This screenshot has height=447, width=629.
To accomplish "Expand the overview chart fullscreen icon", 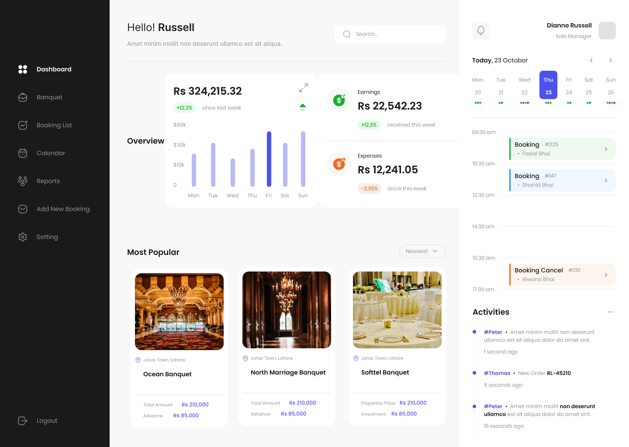I will (x=304, y=88).
